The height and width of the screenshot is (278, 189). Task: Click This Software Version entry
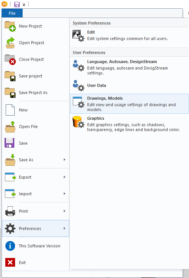pyautogui.click(x=35, y=246)
